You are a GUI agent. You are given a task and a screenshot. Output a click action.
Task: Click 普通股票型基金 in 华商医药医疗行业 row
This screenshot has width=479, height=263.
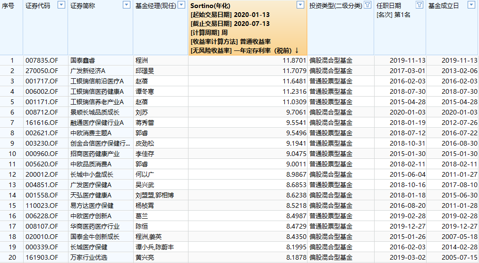(331, 226)
